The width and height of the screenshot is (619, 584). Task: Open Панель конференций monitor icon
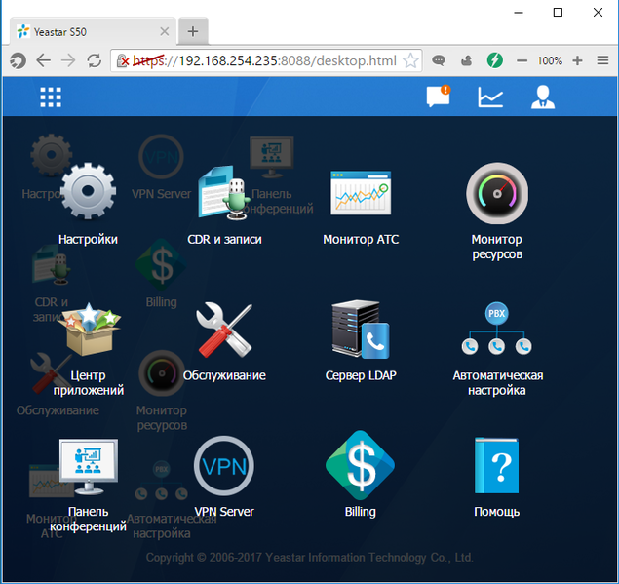pyautogui.click(x=89, y=466)
